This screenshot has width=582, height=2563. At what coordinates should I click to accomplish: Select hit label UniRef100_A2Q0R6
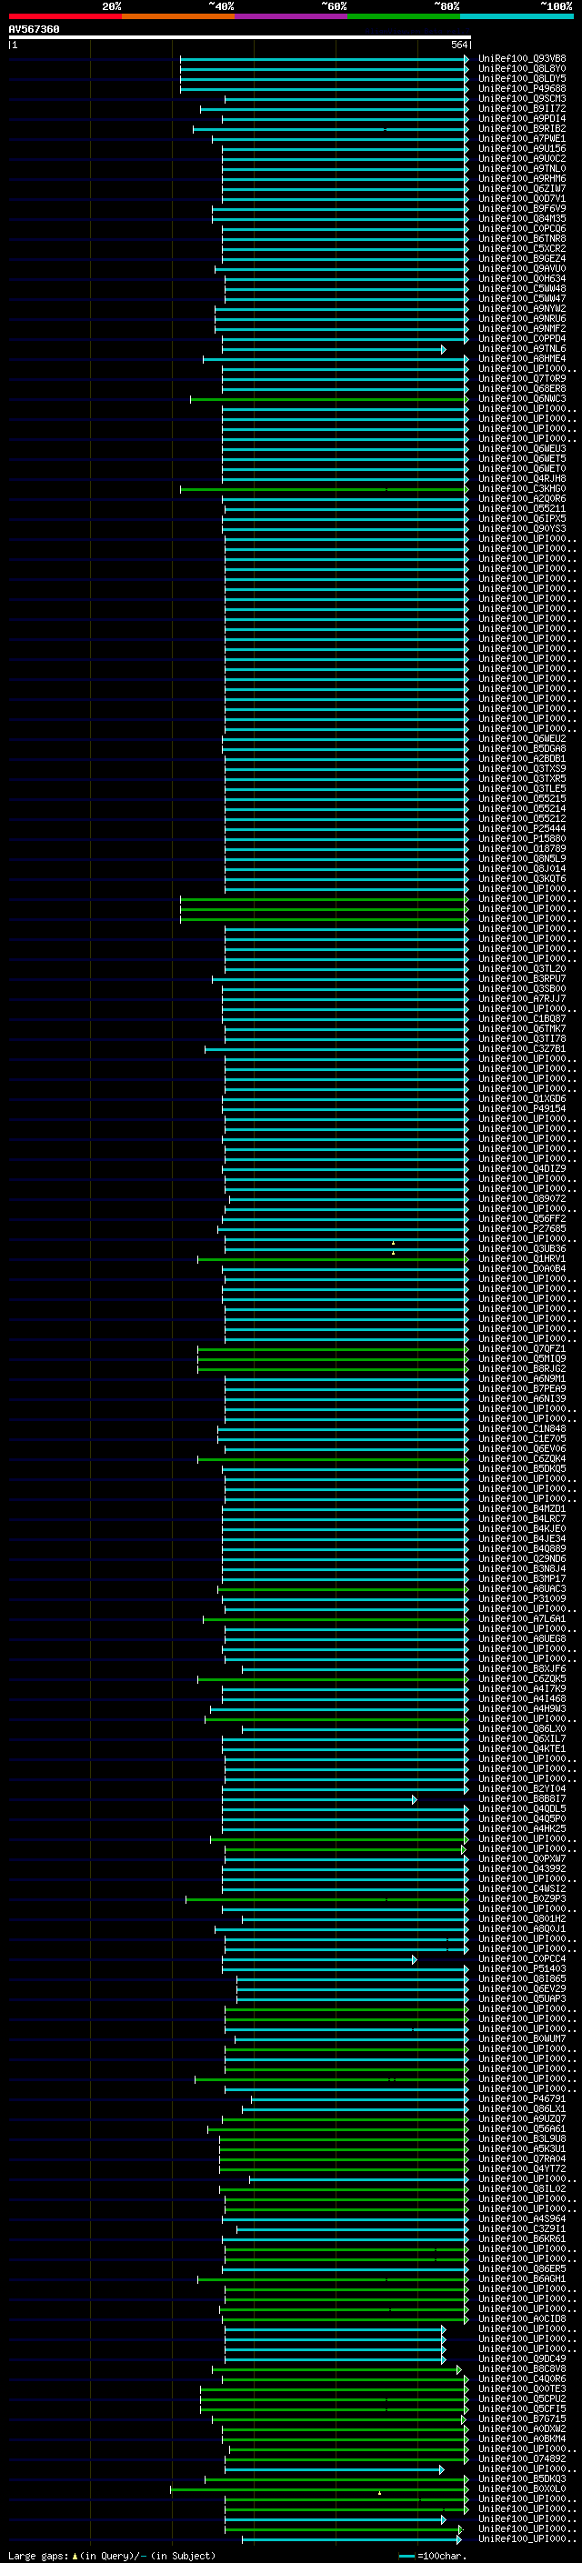tap(522, 498)
